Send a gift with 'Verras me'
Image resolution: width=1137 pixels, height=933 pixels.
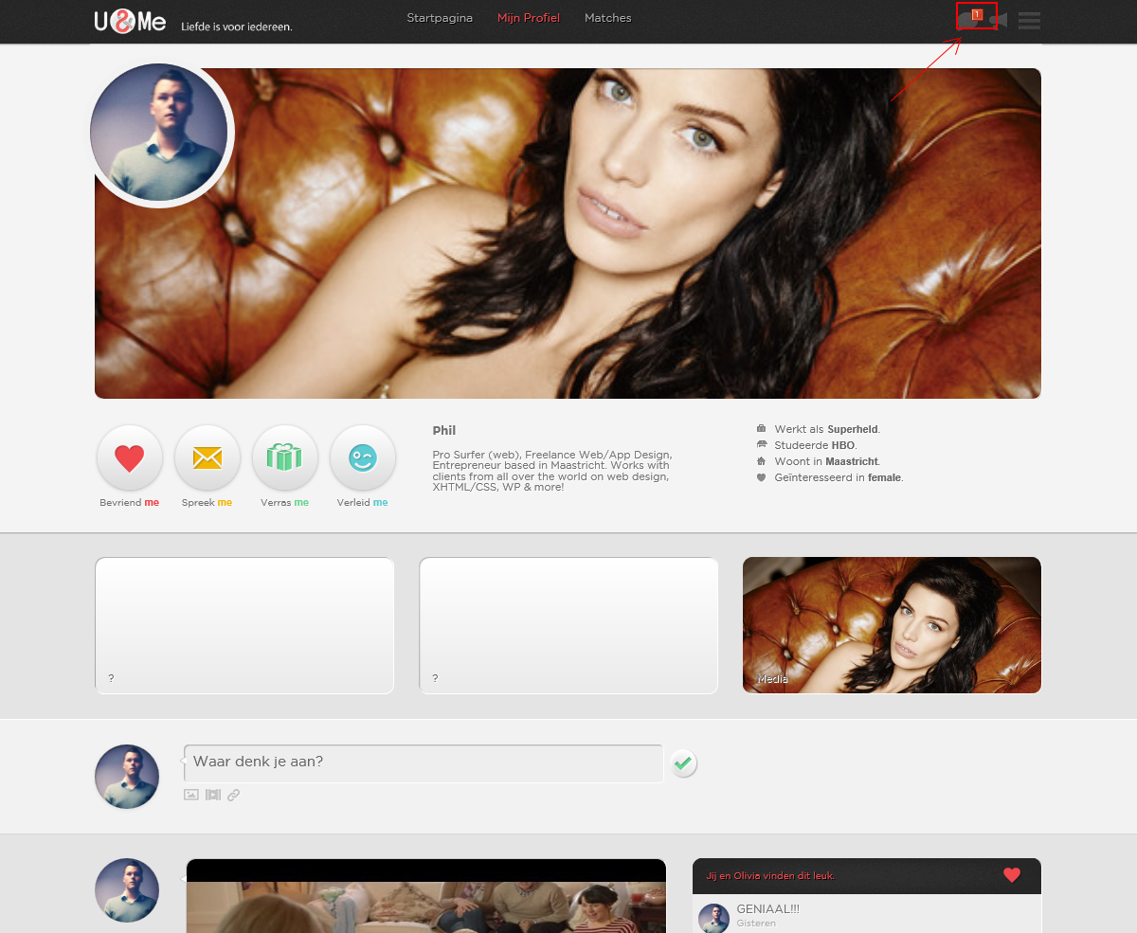pyautogui.click(x=284, y=458)
